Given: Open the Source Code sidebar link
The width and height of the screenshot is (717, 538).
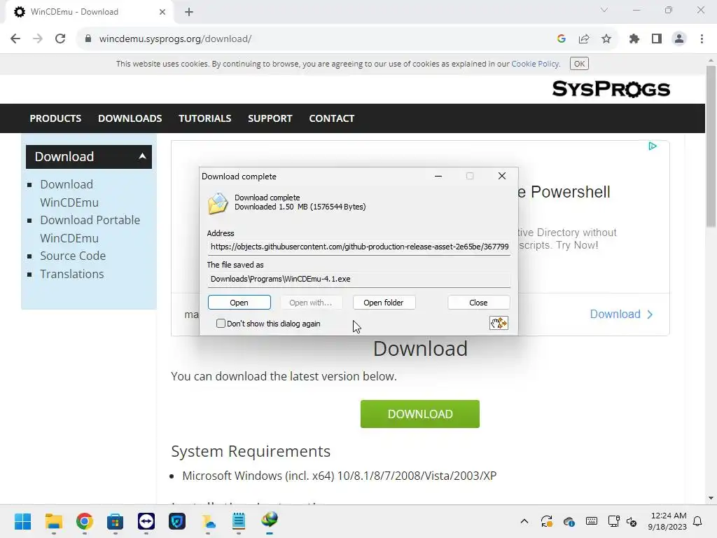Looking at the screenshot, I should coord(73,256).
